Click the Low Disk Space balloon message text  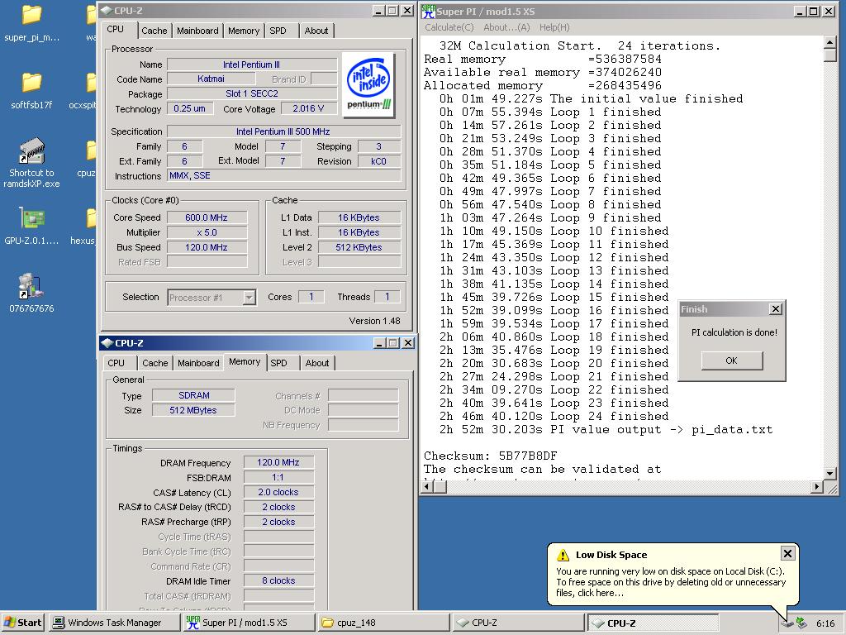tap(671, 582)
